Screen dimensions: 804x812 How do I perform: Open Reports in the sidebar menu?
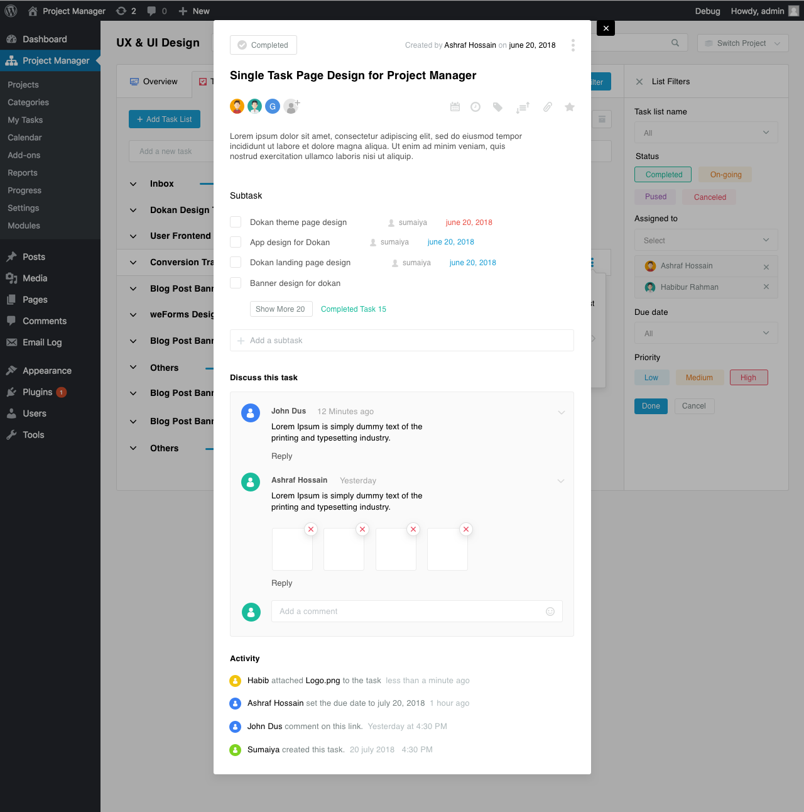[x=23, y=173]
